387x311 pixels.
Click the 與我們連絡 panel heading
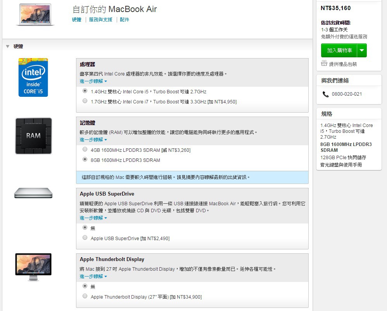[335, 81]
